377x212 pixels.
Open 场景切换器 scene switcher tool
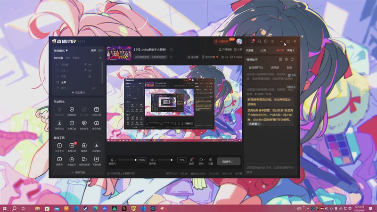(84, 161)
